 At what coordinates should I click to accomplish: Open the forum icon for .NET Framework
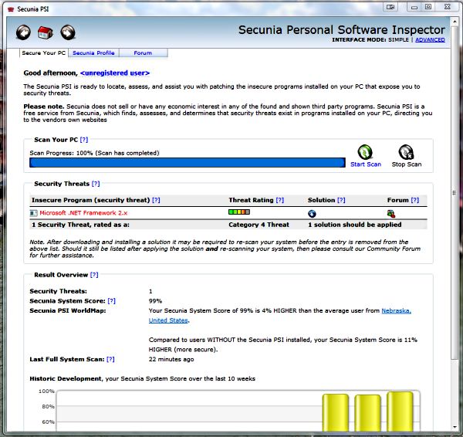[x=391, y=213]
